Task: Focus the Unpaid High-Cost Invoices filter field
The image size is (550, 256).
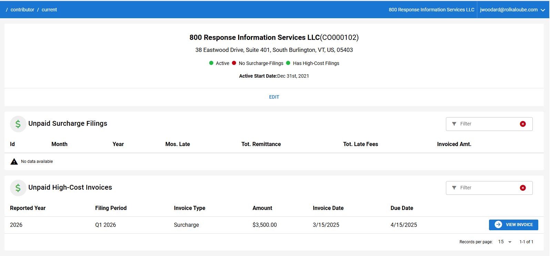Action: point(489,188)
